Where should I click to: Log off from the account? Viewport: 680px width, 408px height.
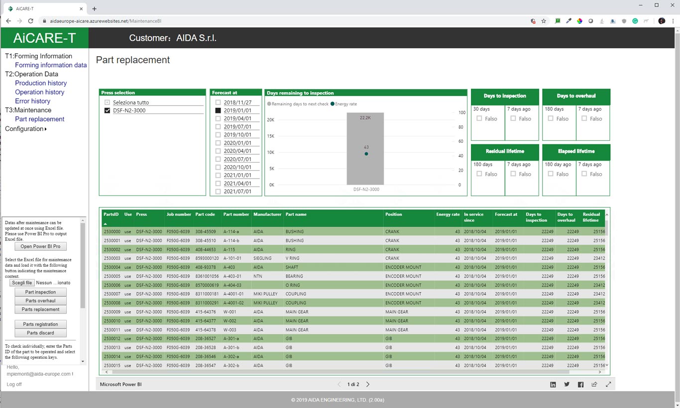pyautogui.click(x=14, y=385)
